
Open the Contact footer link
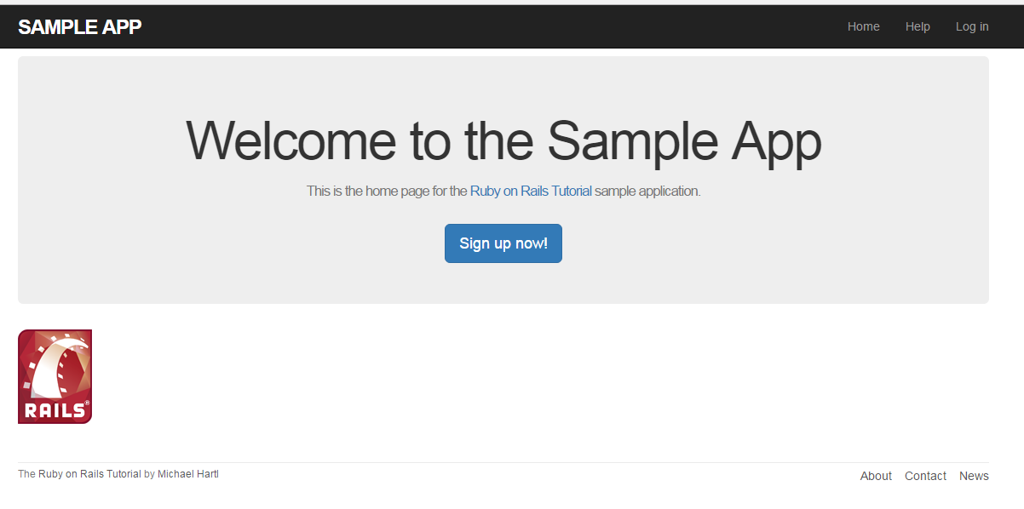point(925,477)
